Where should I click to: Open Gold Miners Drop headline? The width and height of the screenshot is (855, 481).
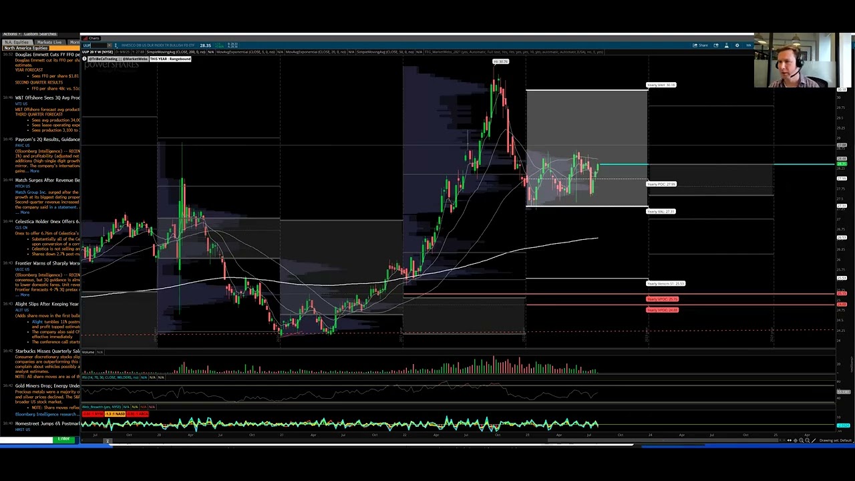(47, 386)
